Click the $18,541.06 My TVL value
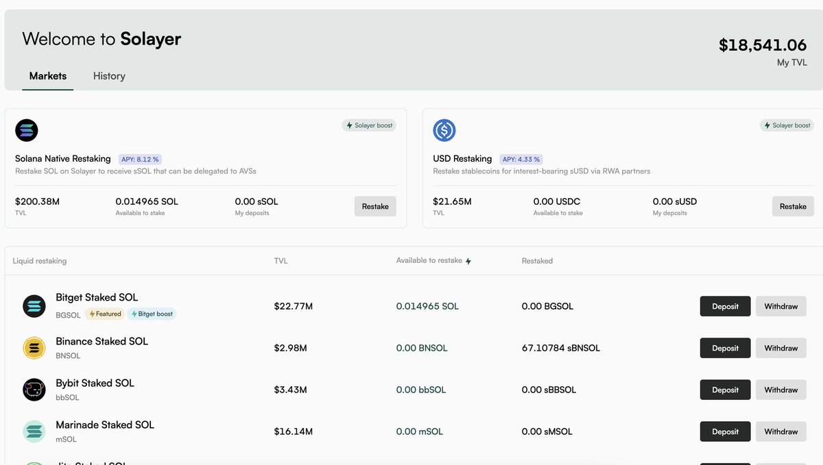 pyautogui.click(x=763, y=45)
